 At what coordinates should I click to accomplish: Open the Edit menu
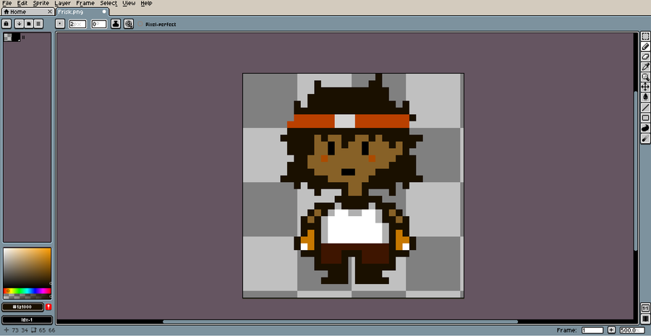click(x=22, y=3)
